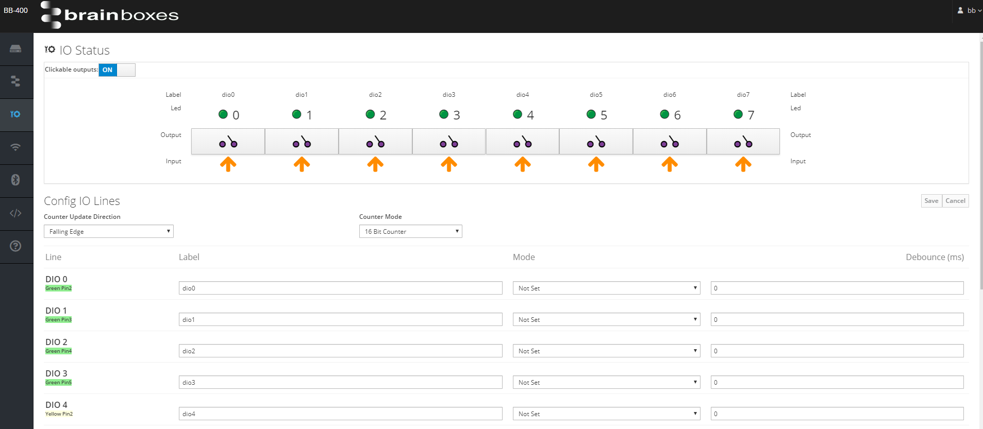Image resolution: width=983 pixels, height=429 pixels.
Task: Open the help question mark icon
Action: (x=15, y=246)
